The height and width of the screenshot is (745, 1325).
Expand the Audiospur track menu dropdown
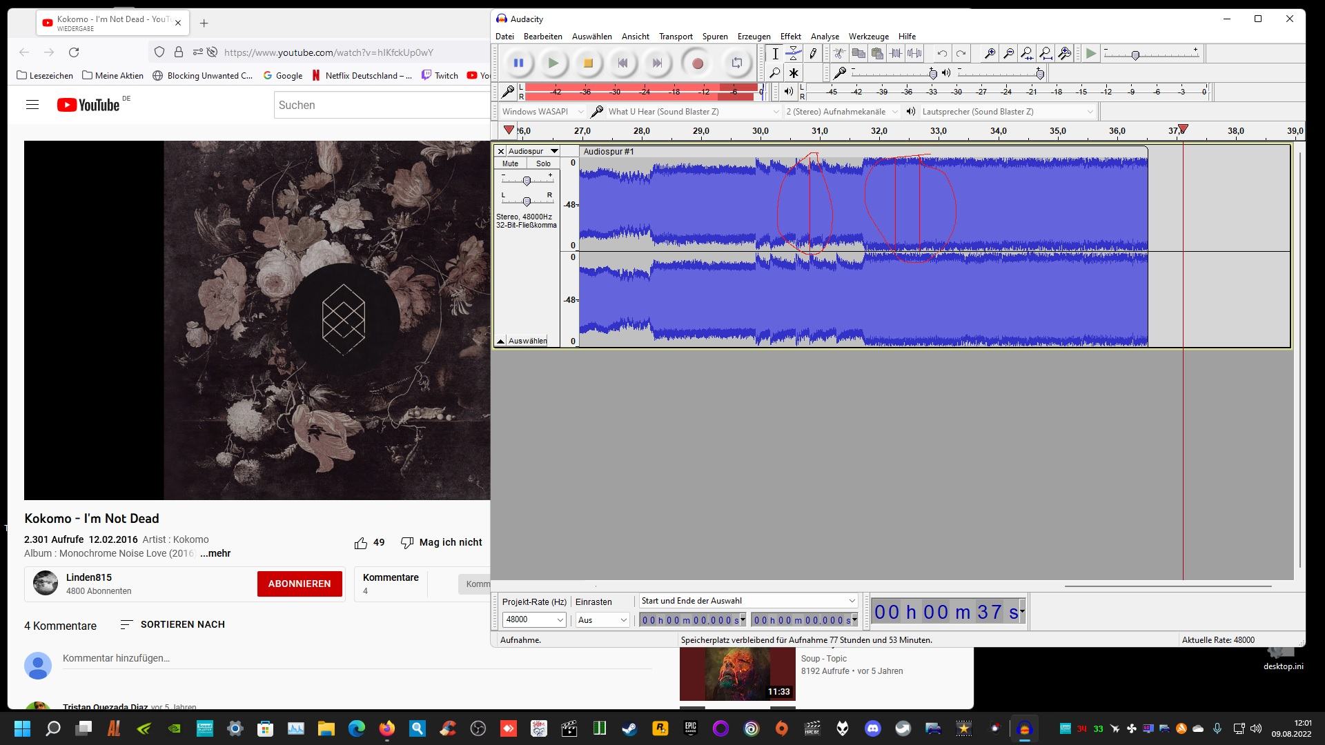[553, 151]
